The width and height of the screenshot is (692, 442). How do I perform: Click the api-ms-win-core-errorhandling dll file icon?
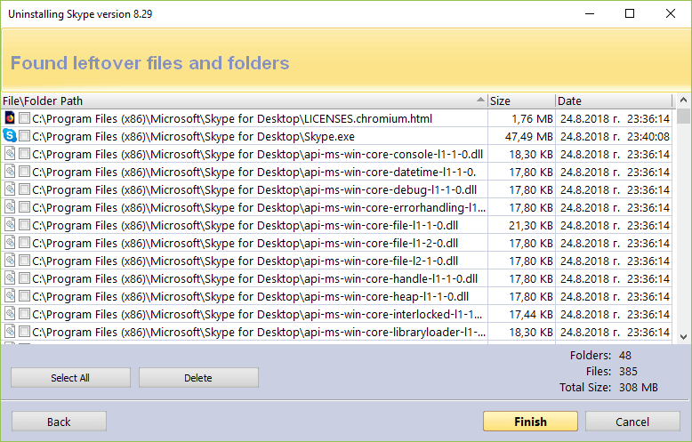coord(10,207)
